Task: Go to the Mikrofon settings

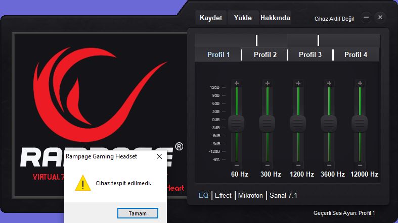Action: (x=250, y=195)
